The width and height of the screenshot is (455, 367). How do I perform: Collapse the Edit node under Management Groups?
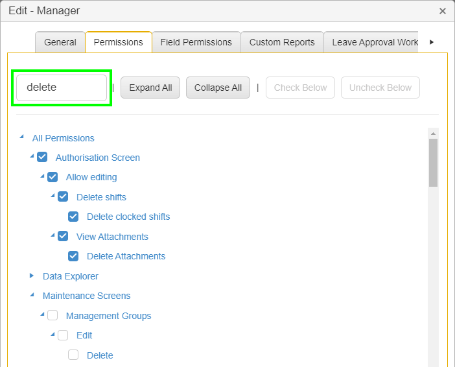click(52, 335)
